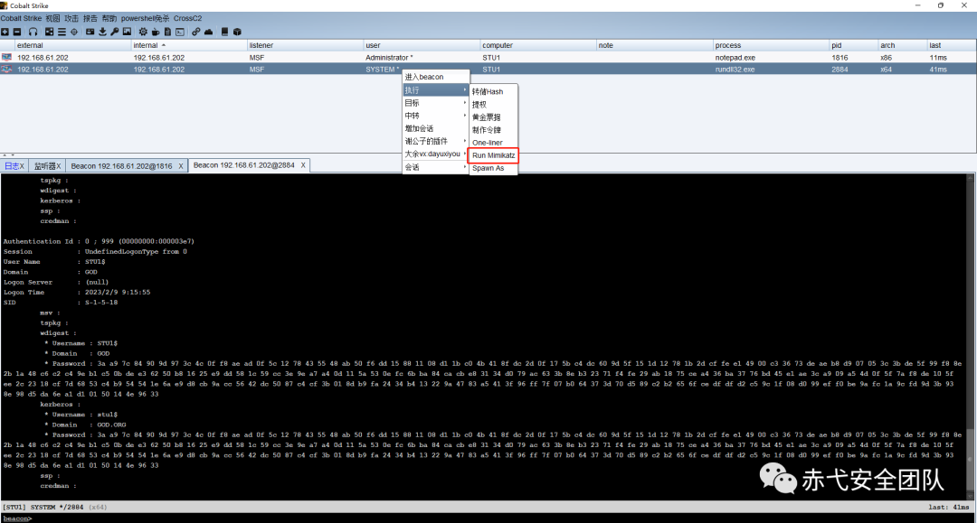The height and width of the screenshot is (523, 977).
Task: Sort sessions by process column header
Action: (770, 45)
